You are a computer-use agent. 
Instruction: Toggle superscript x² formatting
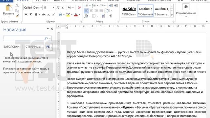[53, 14]
